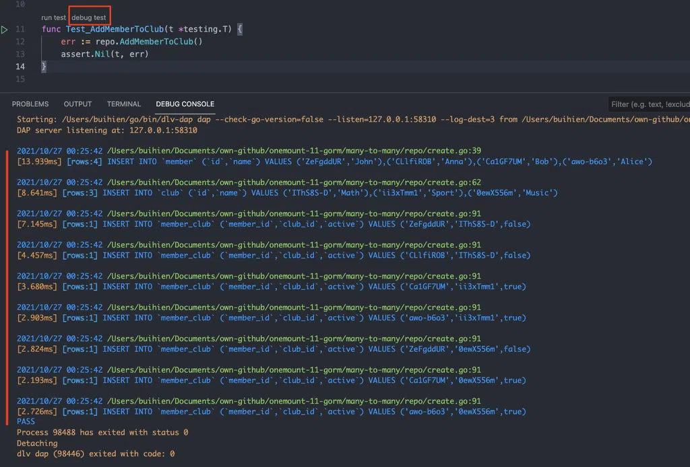
Task: Open create.go:62 source link in console
Action: pos(294,182)
